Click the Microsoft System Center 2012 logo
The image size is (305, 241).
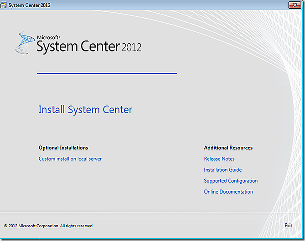pyautogui.click(x=78, y=43)
